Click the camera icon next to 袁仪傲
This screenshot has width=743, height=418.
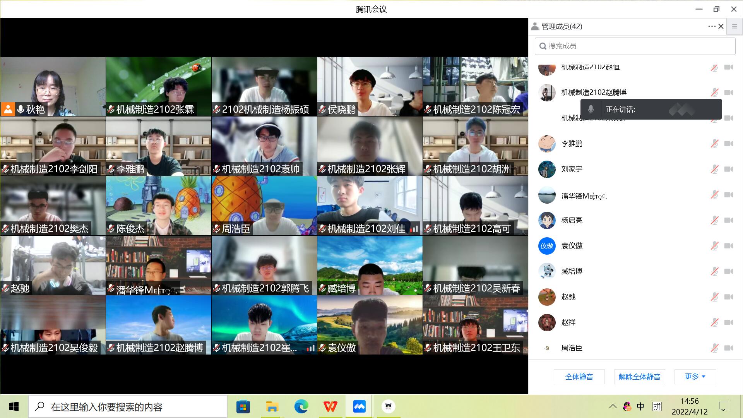pos(729,246)
